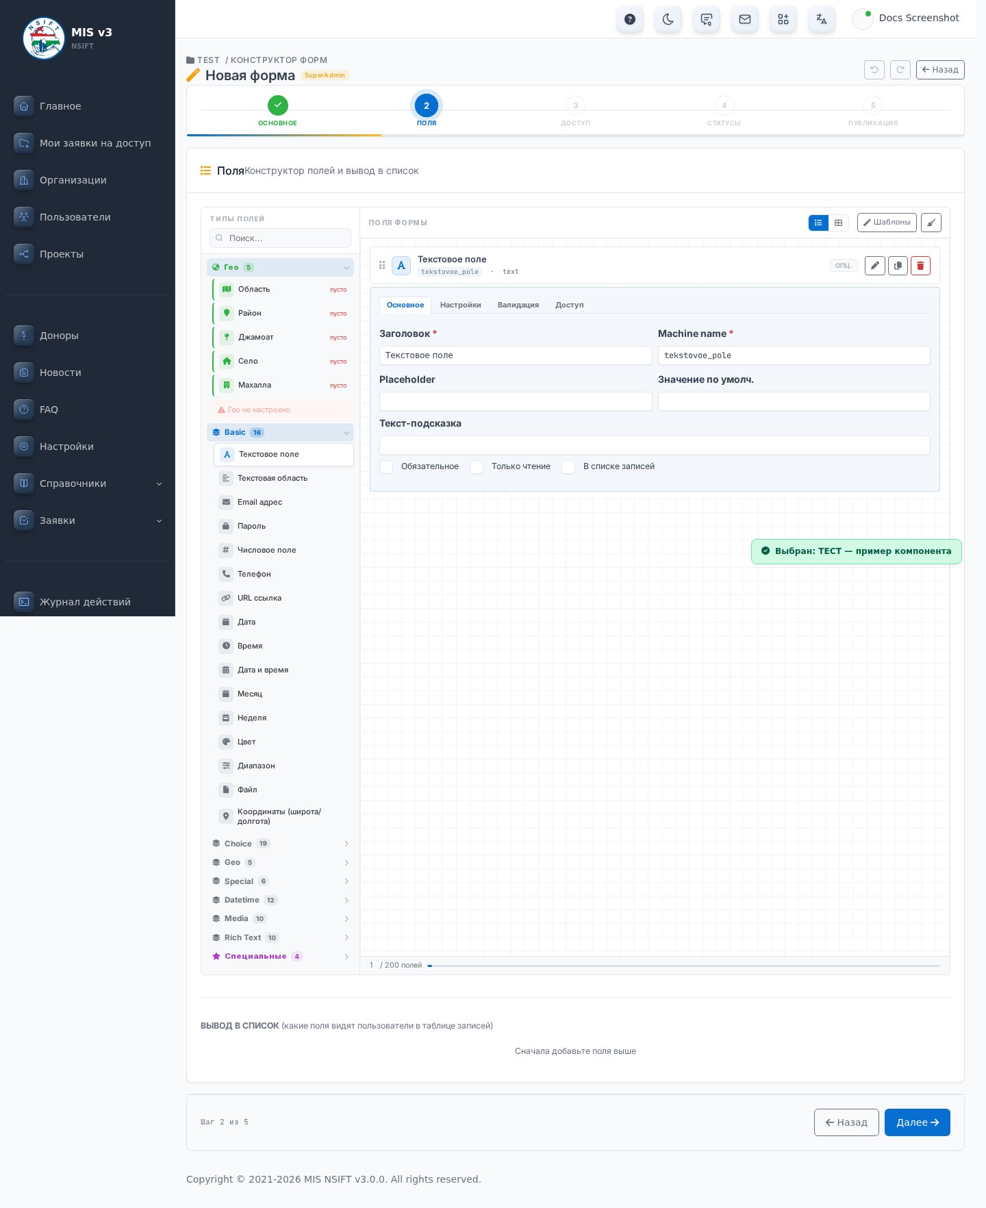Screen dimensions: 986x1208
Task: Switch to the Валидация tab
Action: click(518, 305)
